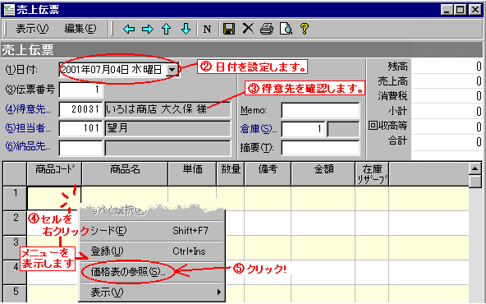Open the 編集(E) menu
The height and width of the screenshot is (304, 486).
pyautogui.click(x=80, y=29)
